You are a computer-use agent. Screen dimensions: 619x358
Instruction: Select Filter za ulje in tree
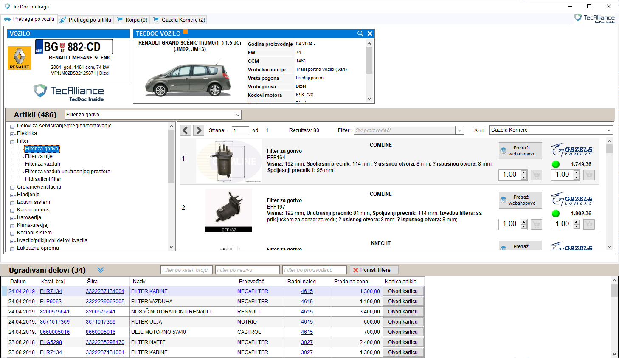[39, 156]
